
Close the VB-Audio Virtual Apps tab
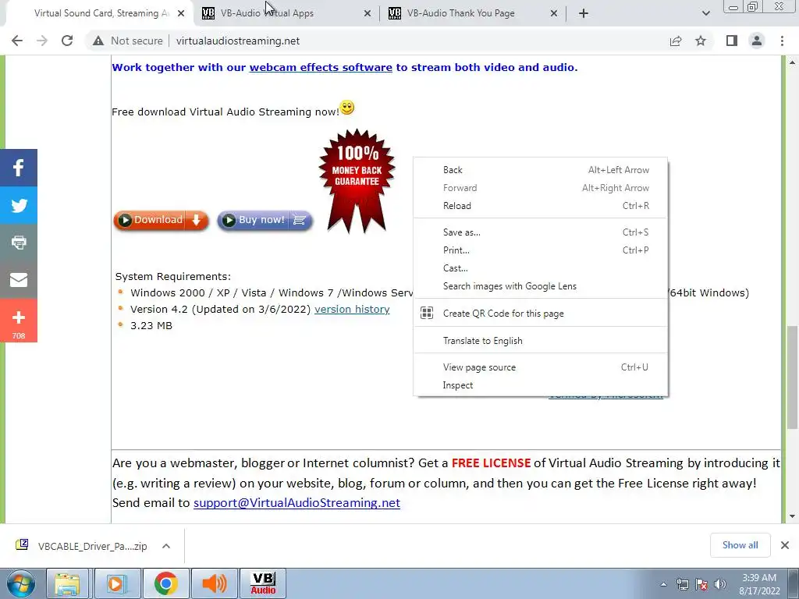click(x=368, y=14)
